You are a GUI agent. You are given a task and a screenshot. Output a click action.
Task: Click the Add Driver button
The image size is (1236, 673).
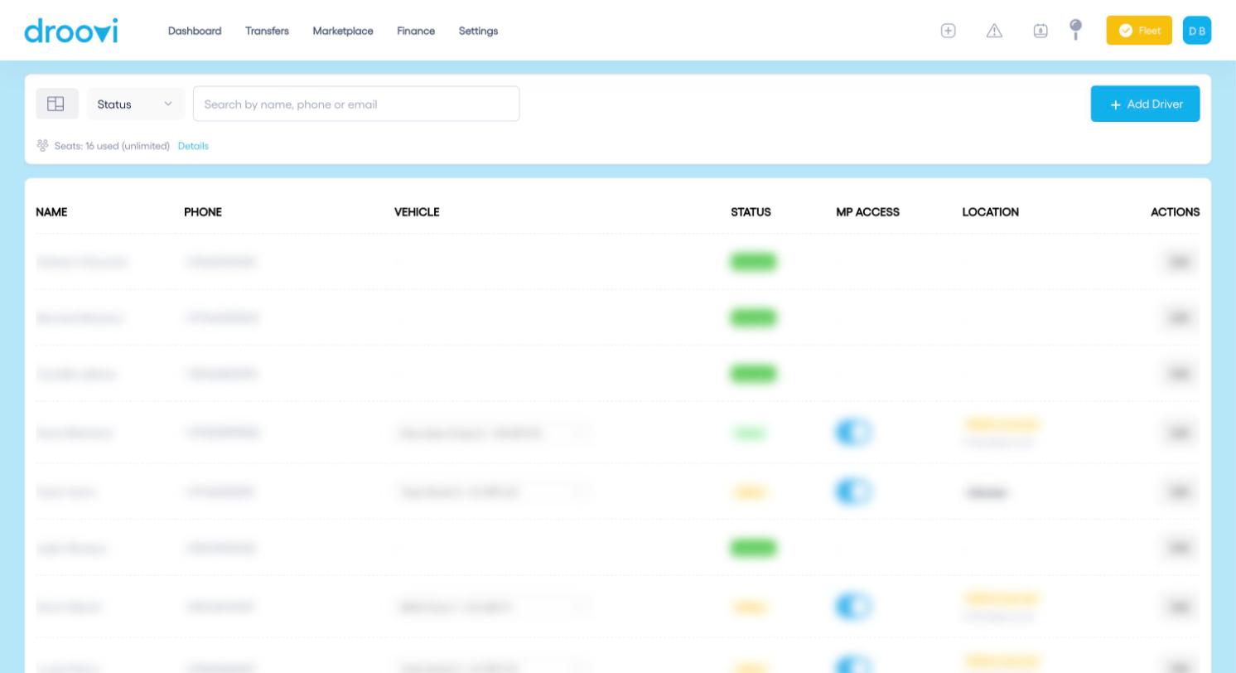pos(1145,104)
